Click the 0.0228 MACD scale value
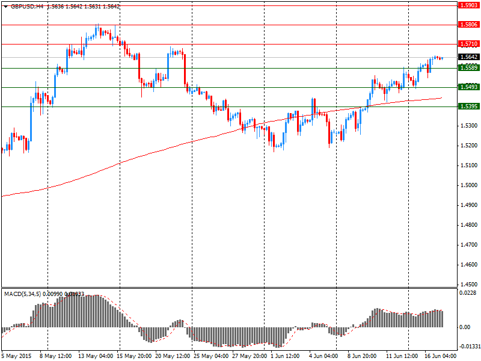The height and width of the screenshot is (361, 481). pyautogui.click(x=468, y=293)
